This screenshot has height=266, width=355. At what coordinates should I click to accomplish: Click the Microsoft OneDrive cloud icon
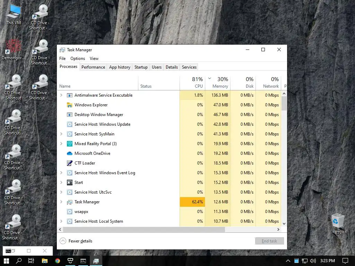(69, 153)
